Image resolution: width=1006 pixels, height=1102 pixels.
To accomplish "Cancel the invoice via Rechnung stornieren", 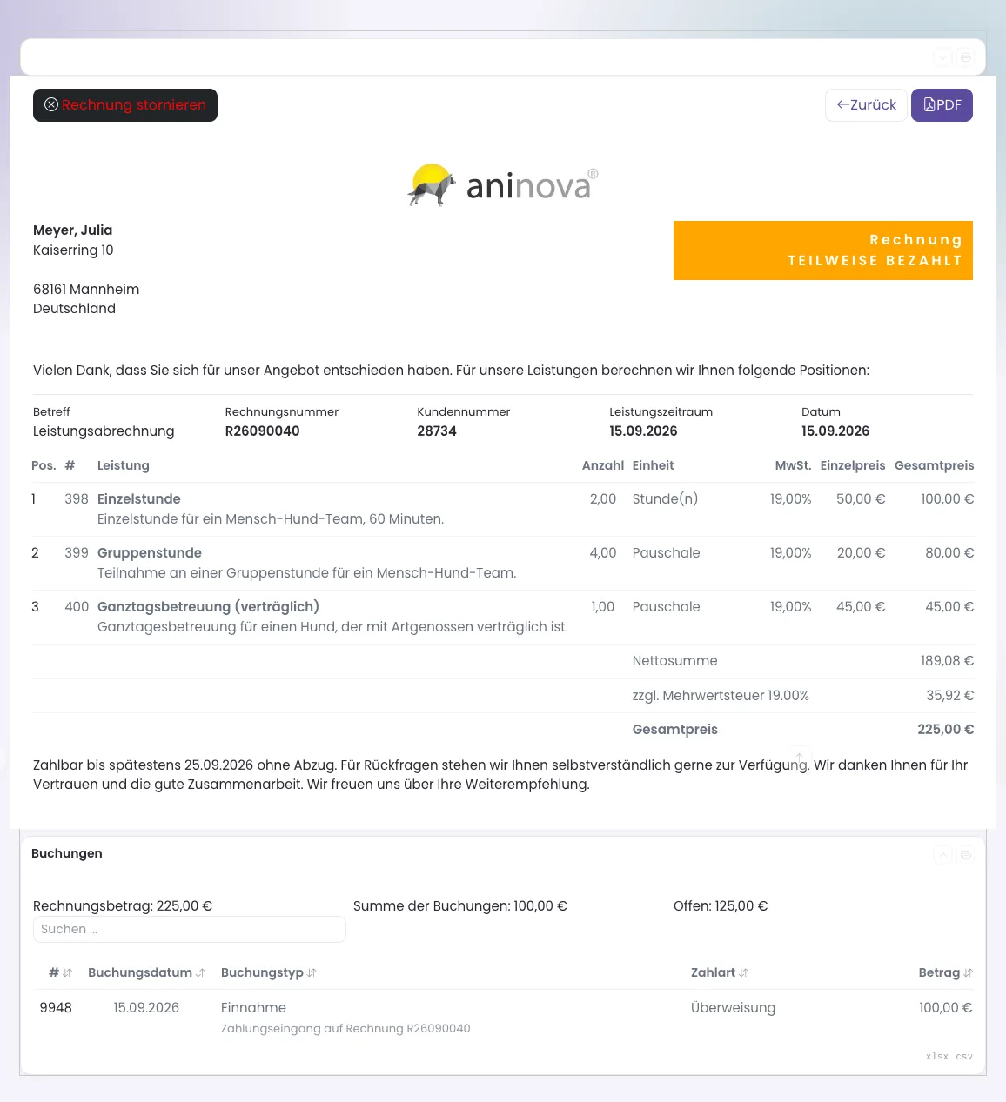I will (125, 105).
